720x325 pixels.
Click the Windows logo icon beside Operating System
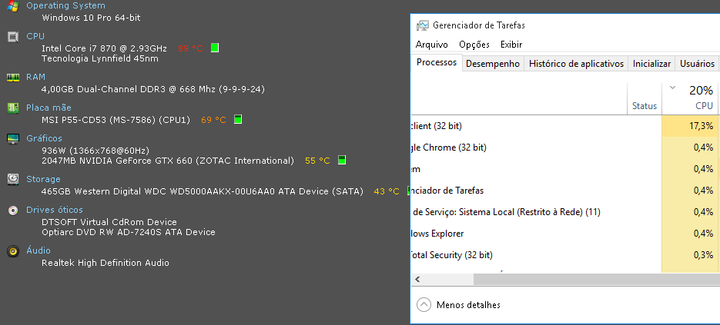pos(13,5)
